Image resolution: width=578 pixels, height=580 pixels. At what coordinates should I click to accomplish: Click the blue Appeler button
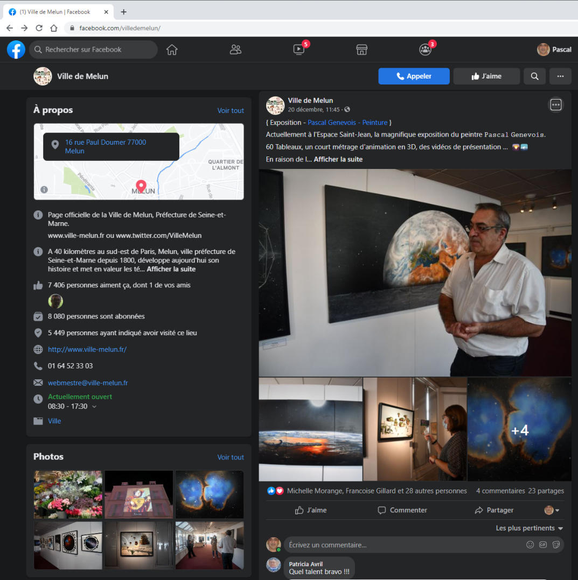click(414, 76)
